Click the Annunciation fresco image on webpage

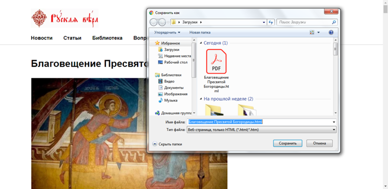coord(89,133)
